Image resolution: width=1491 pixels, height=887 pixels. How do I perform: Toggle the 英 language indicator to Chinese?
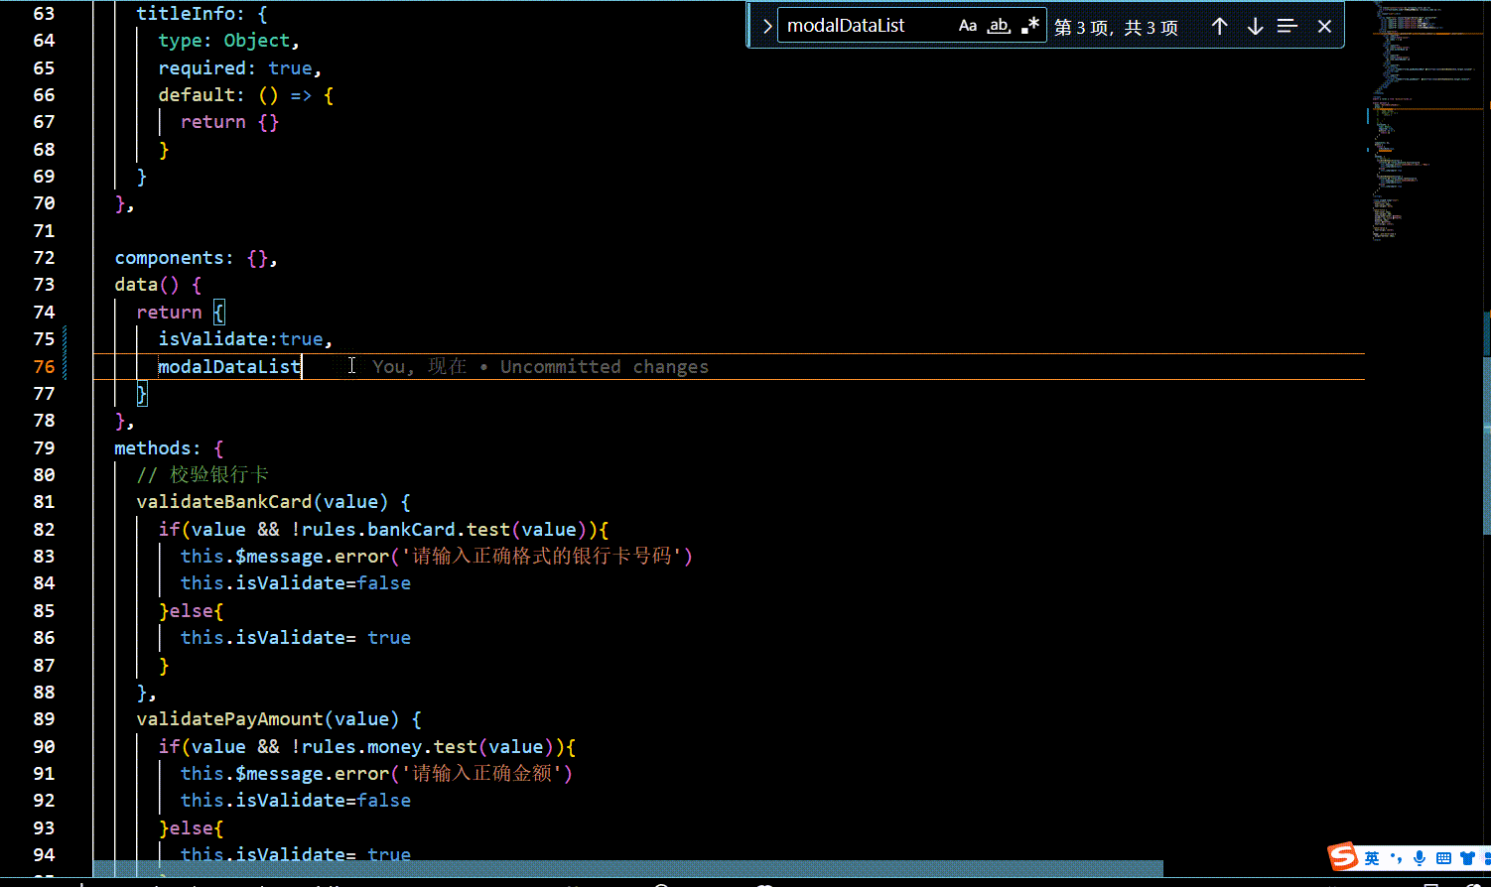(1372, 857)
